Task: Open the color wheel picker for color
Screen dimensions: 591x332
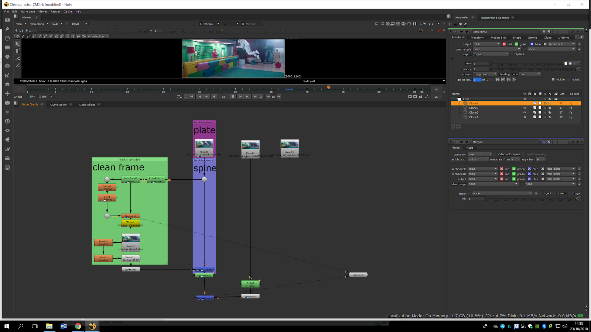Action: click(570, 63)
